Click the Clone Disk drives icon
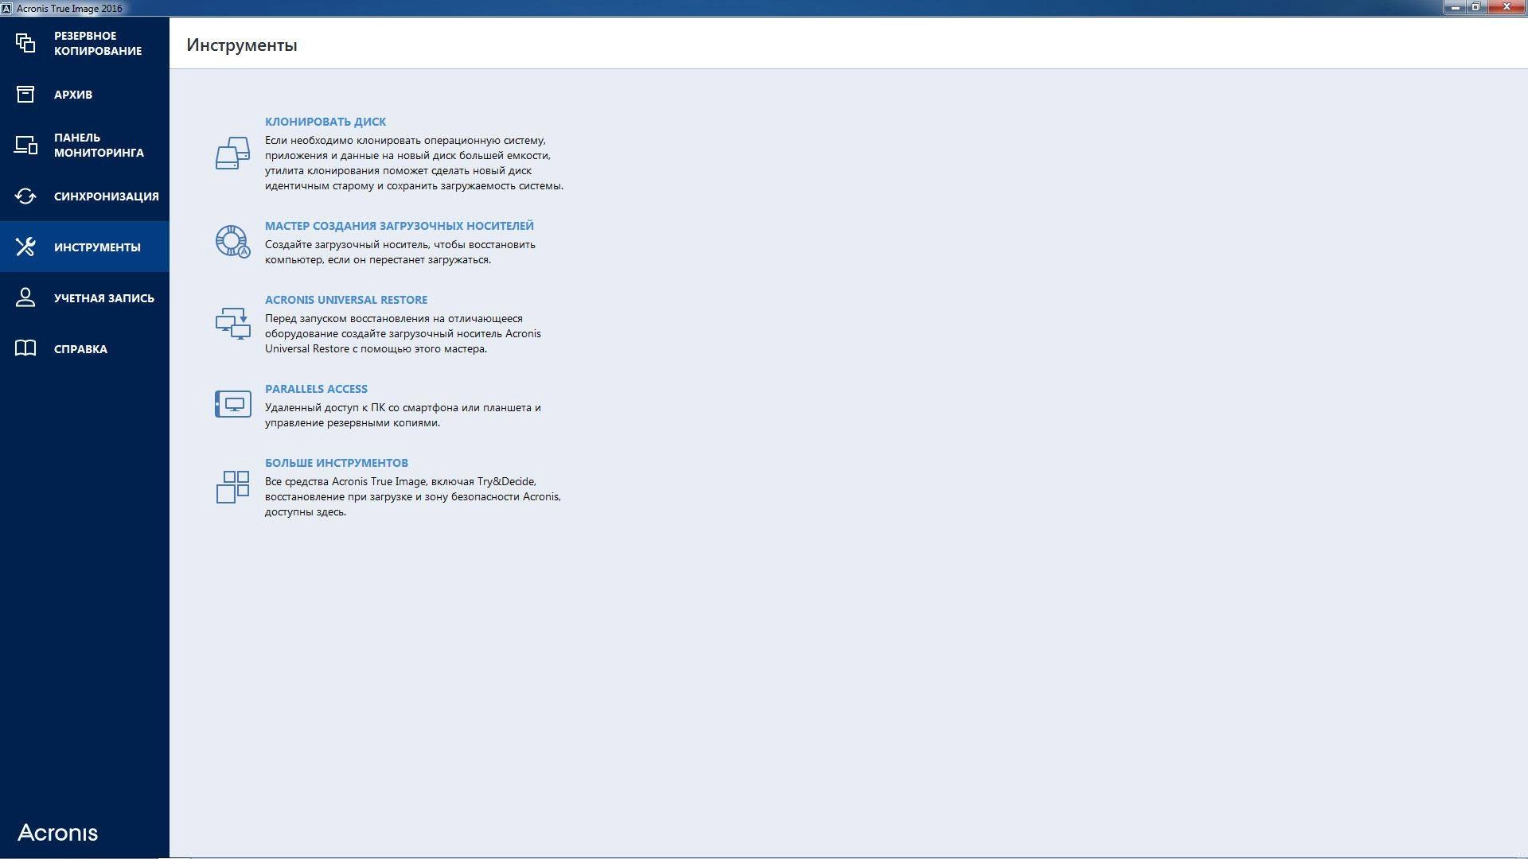The image size is (1528, 859). [x=232, y=154]
